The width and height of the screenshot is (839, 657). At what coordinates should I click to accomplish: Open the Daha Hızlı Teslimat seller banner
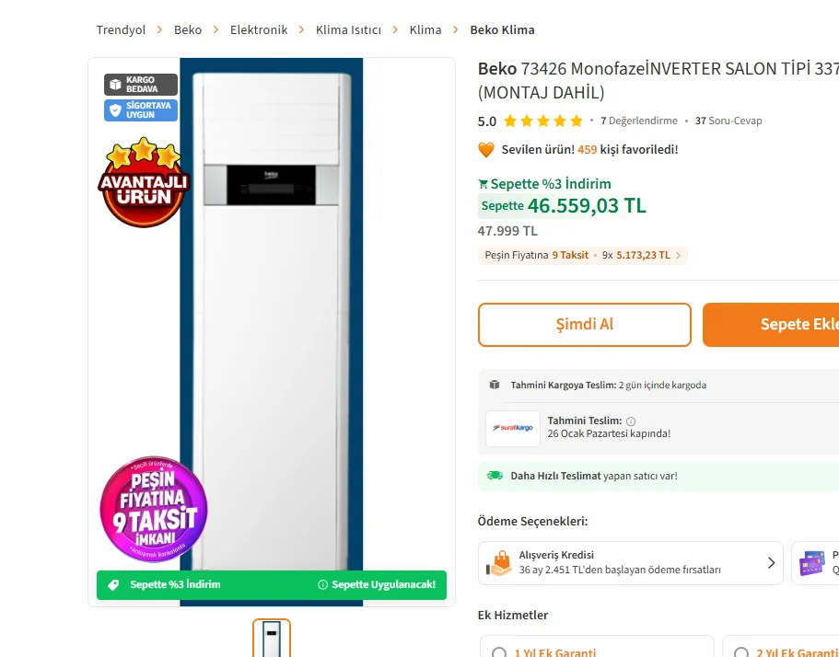[x=594, y=476]
